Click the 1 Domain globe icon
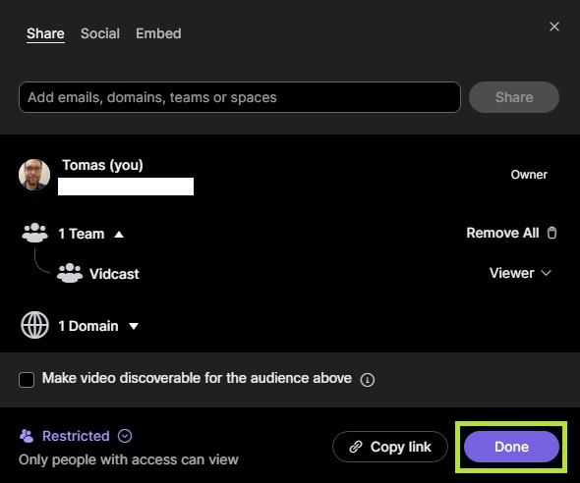Viewport: 580px width, 483px height. (x=34, y=325)
